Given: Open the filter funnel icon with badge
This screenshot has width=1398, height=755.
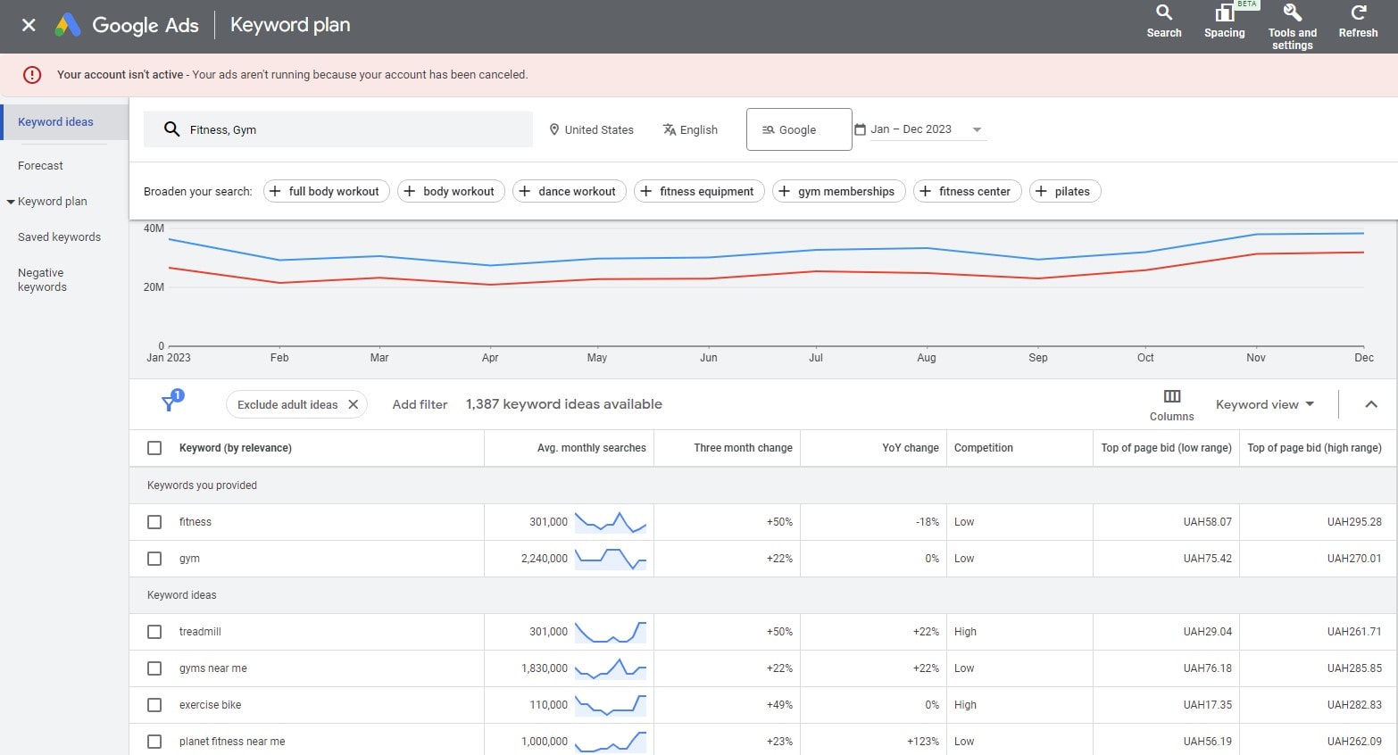Looking at the screenshot, I should pyautogui.click(x=171, y=402).
